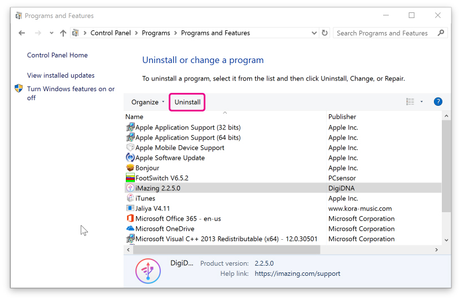Click the Search Programs and Features field
The image size is (461, 300).
click(x=390, y=33)
